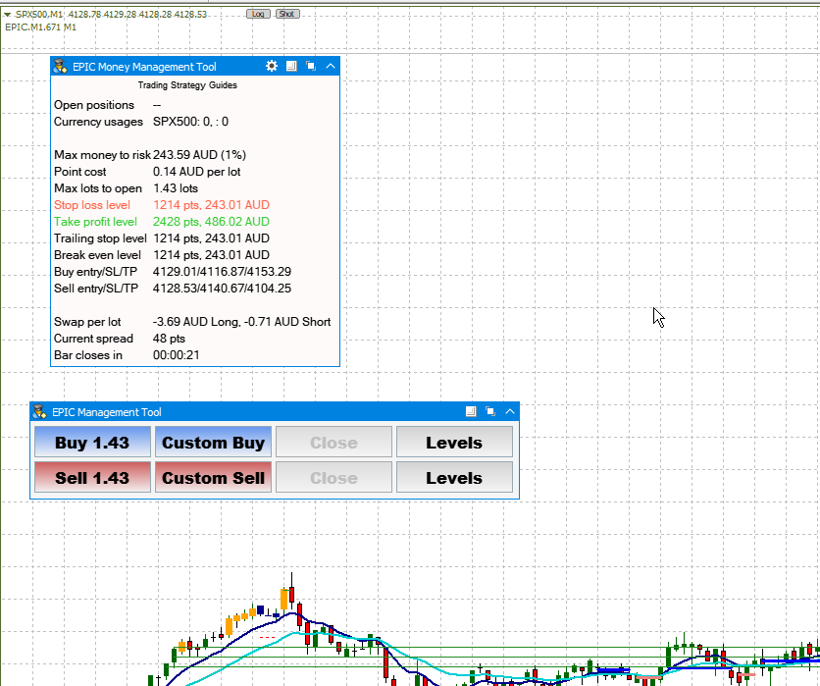This screenshot has width=820, height=686.
Task: Click the Buy 1.43 button
Action: 92,443
